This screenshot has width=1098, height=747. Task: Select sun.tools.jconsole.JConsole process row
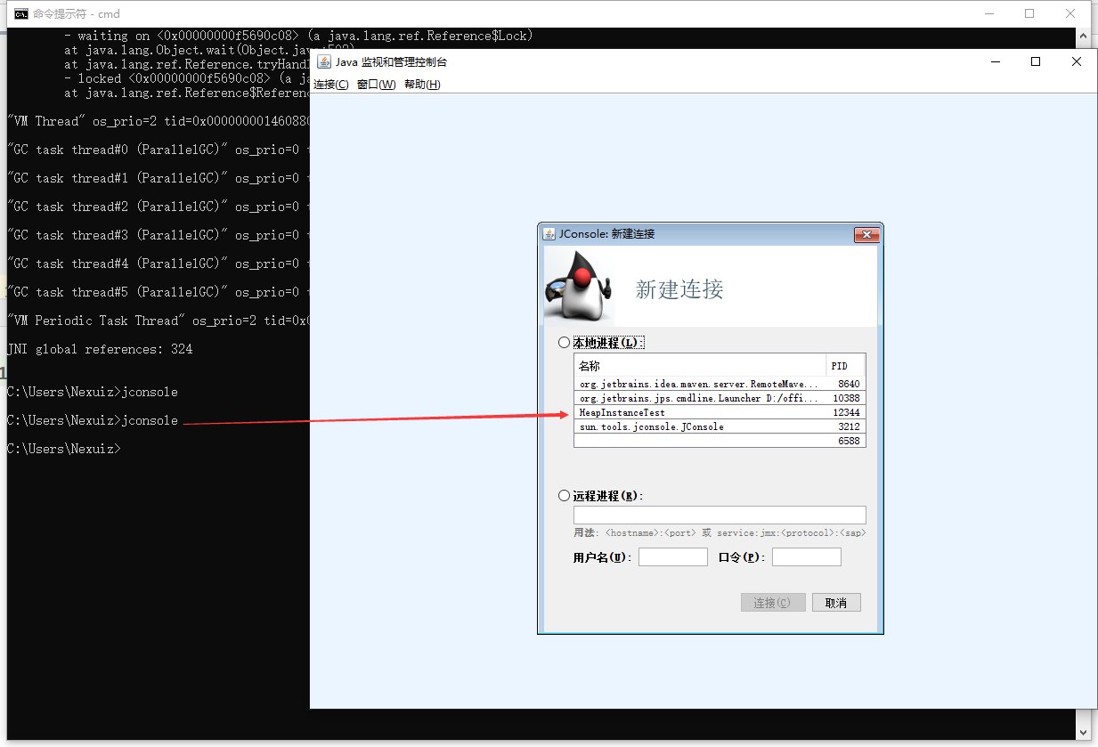(720, 427)
